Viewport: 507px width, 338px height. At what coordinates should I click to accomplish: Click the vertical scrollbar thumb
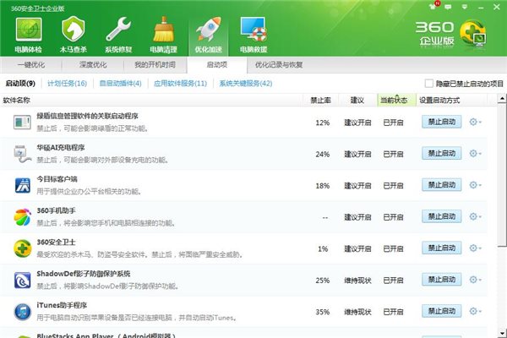[502, 175]
